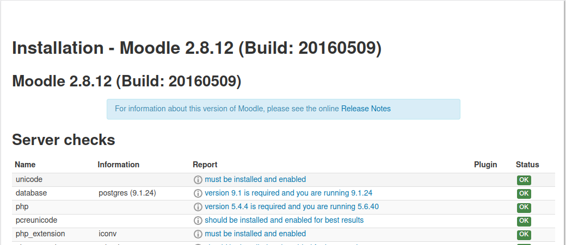
Task: Click OK status badge in database row
Action: [524, 193]
